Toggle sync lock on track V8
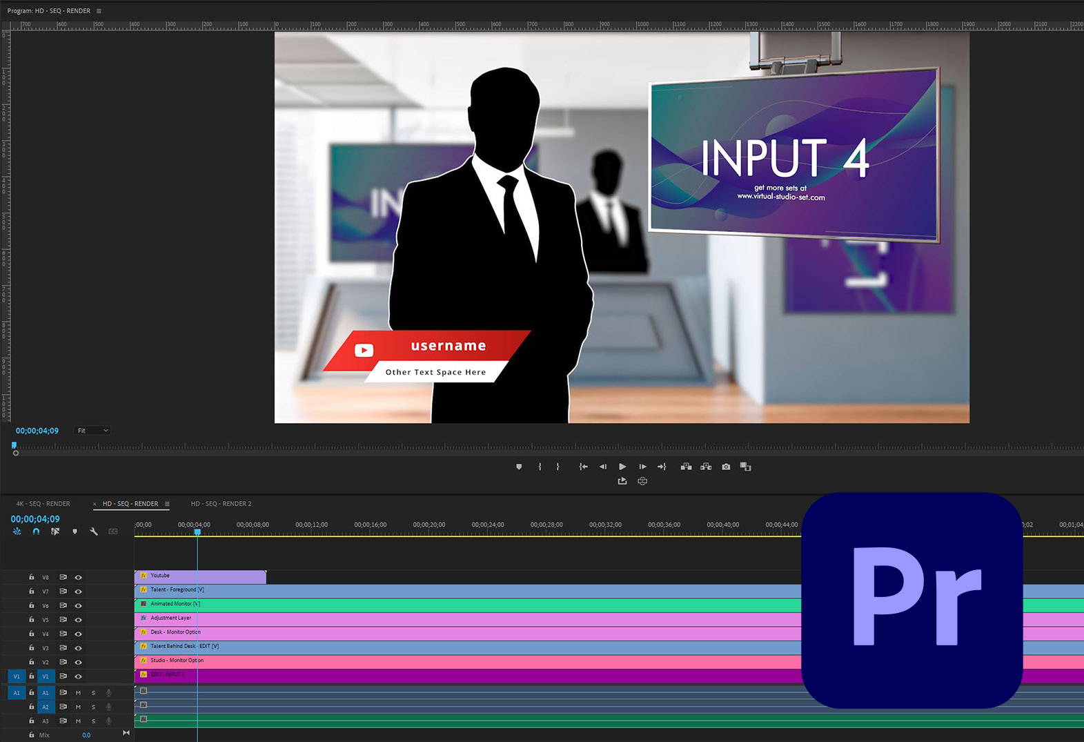Image resolution: width=1084 pixels, height=742 pixels. [63, 577]
